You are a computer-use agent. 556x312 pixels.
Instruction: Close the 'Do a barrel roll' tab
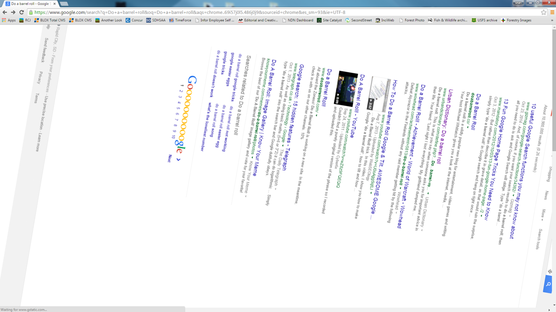point(55,3)
